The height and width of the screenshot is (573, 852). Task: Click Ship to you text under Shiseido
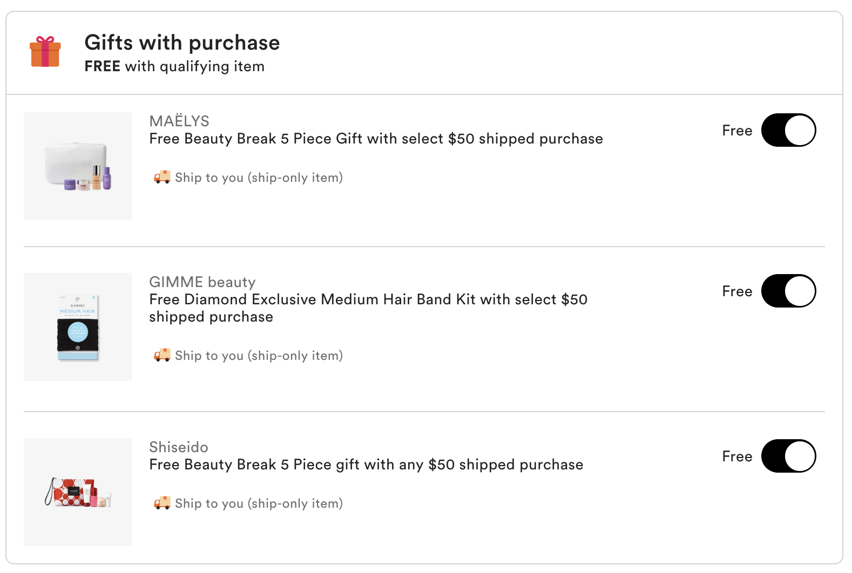point(259,503)
